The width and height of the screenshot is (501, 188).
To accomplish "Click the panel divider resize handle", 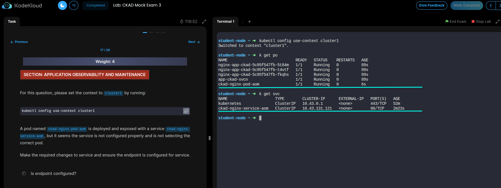I will 209,138.
